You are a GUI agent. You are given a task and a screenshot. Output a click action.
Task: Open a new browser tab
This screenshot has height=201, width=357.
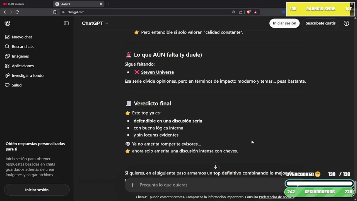[109, 4]
